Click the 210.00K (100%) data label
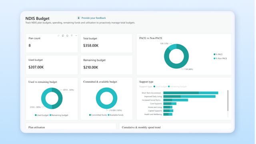The width and height of the screenshot is (256, 144). click(116, 110)
